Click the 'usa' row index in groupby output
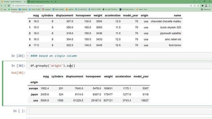 [x=35, y=100]
